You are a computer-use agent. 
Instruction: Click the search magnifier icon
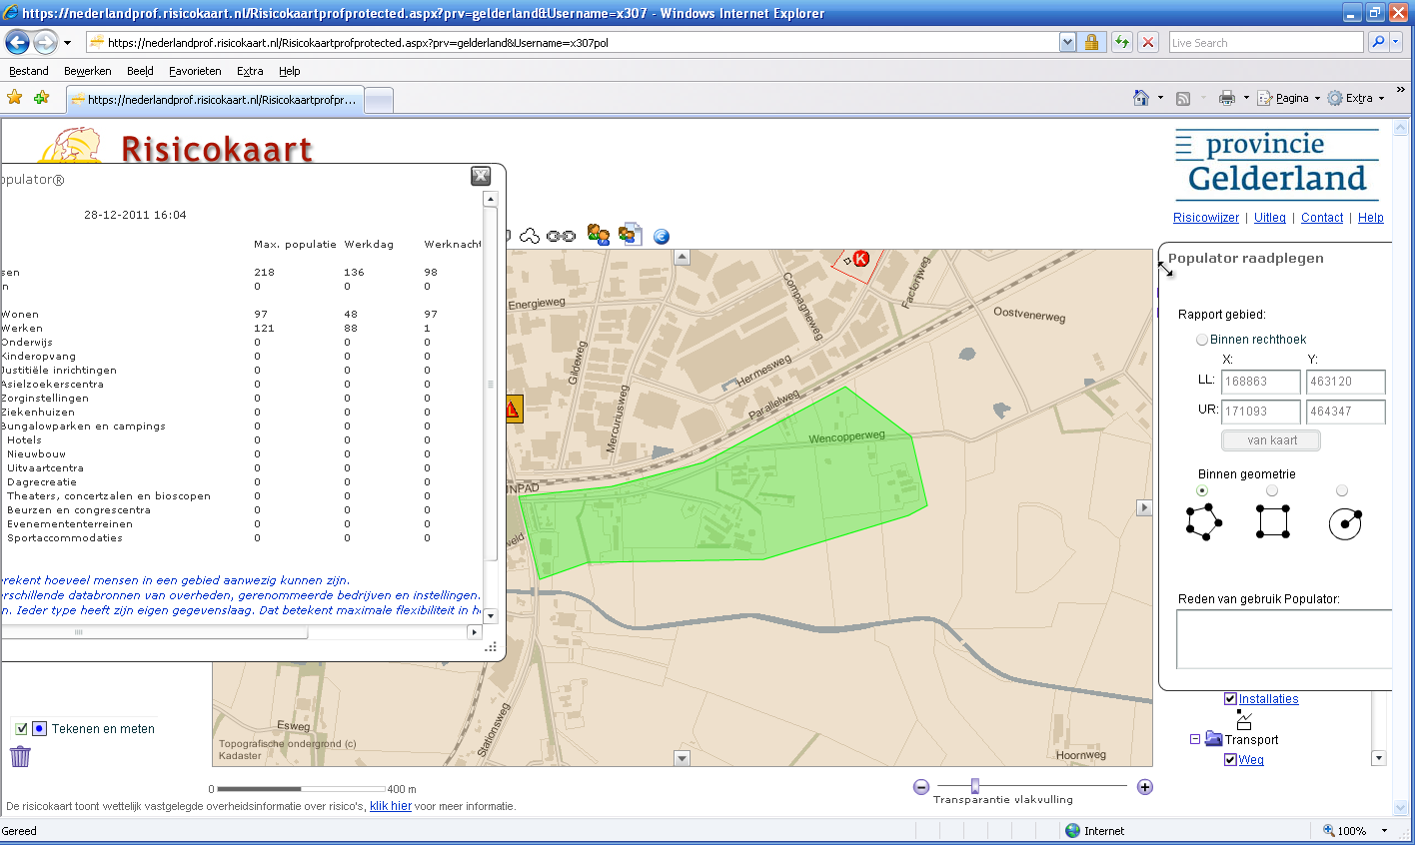coord(1378,42)
